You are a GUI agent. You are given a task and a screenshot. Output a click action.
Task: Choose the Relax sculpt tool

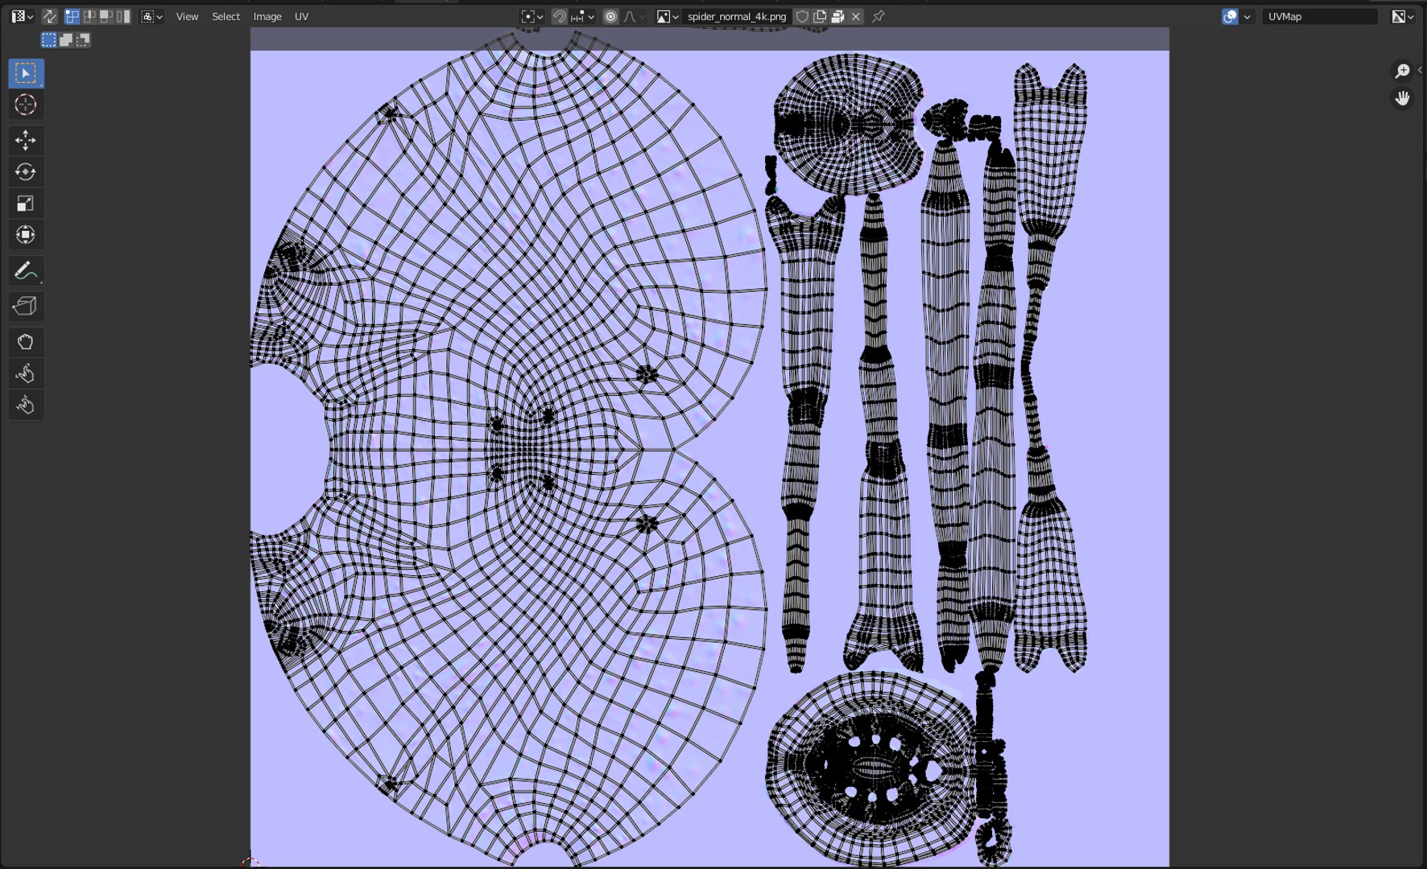click(x=26, y=373)
